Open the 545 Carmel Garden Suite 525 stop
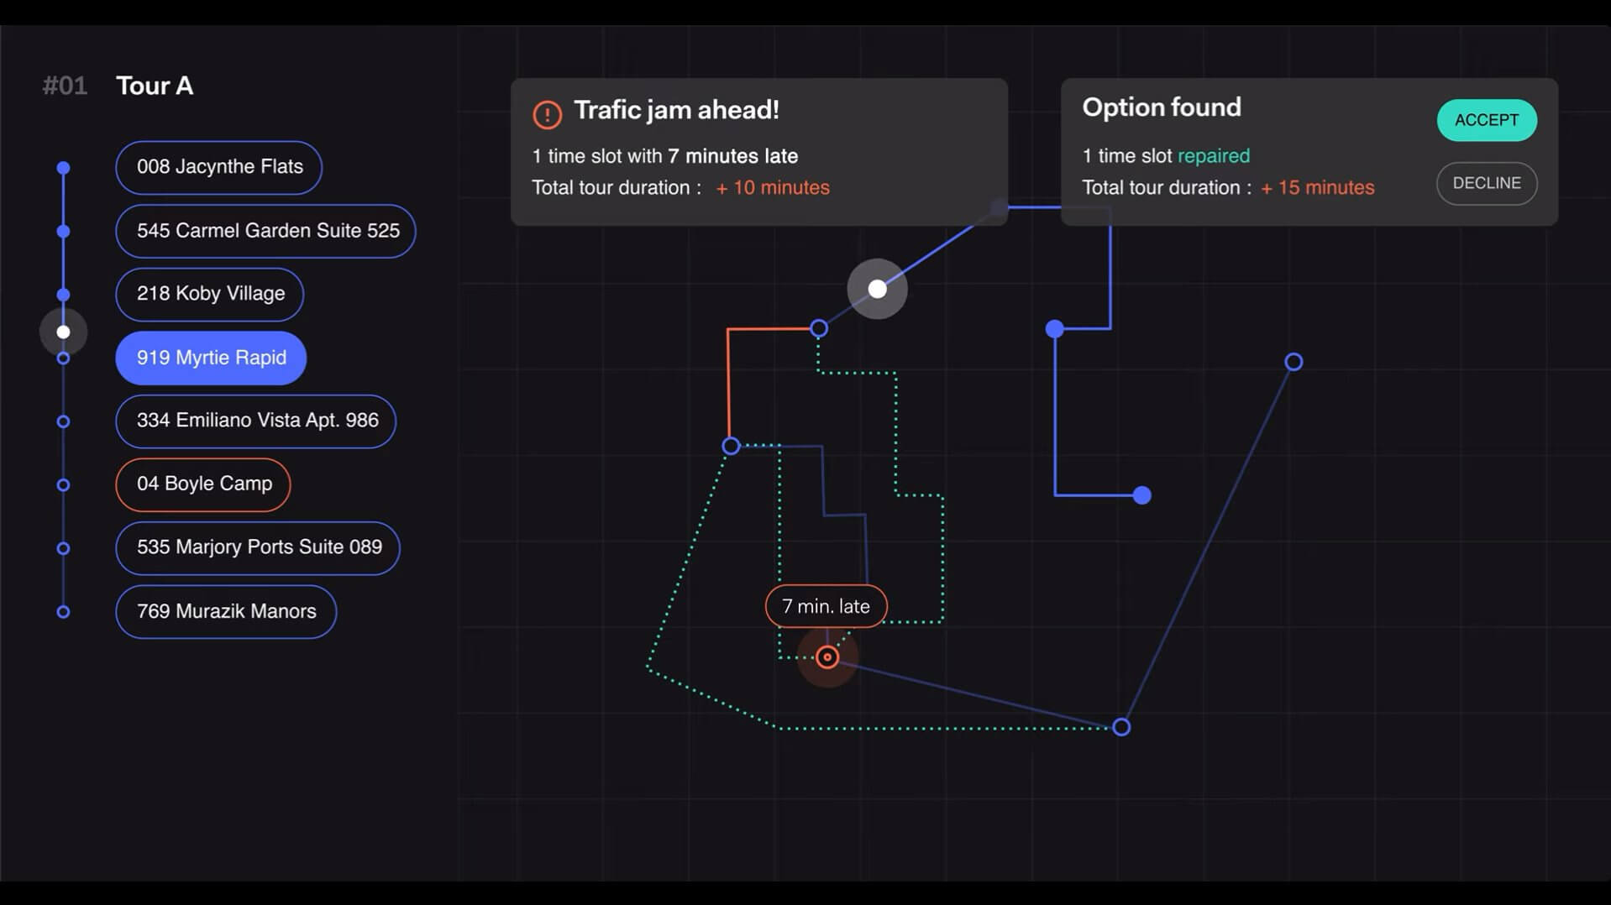The image size is (1611, 905). point(265,231)
